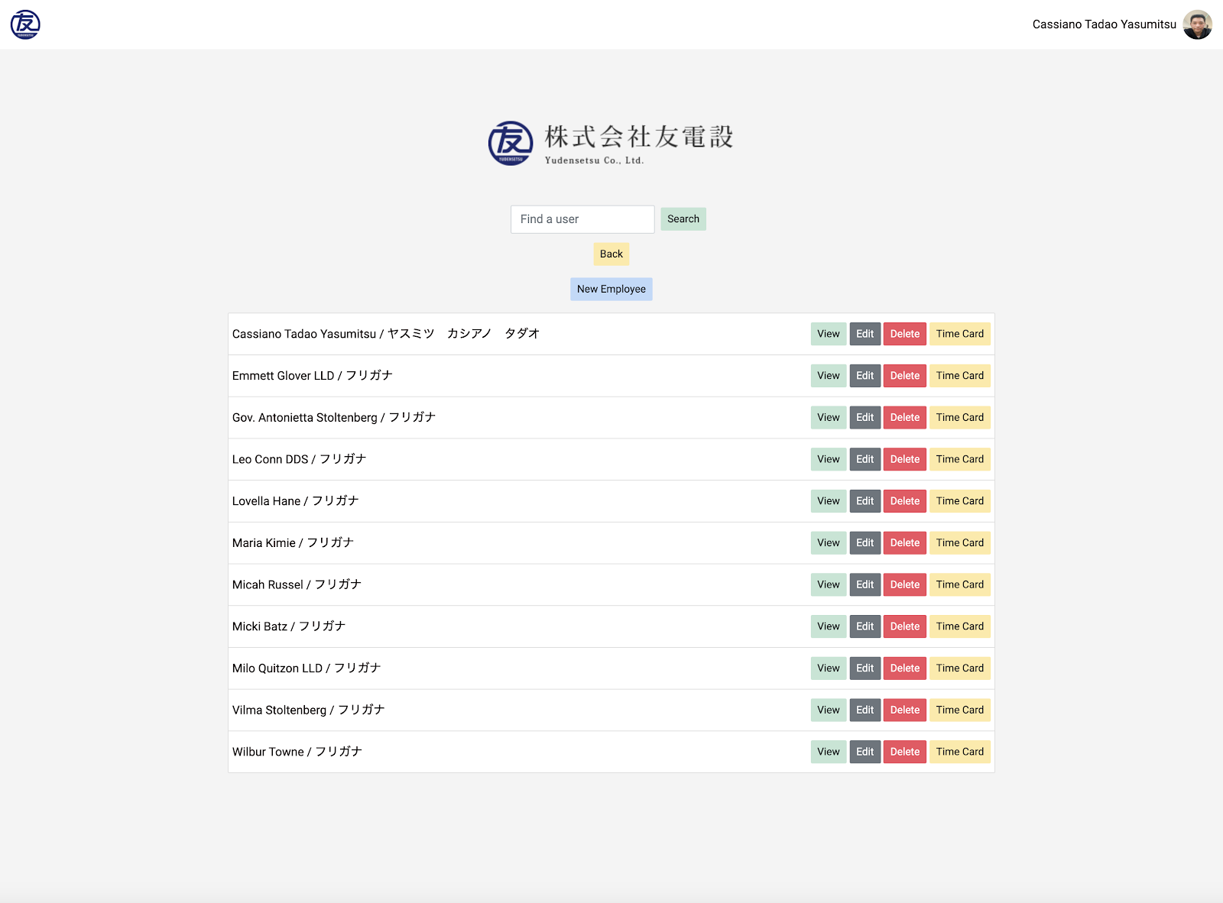Screen dimensions: 1223x903
Task: Open Time Card for Leo Conn DDS
Action: 960,459
